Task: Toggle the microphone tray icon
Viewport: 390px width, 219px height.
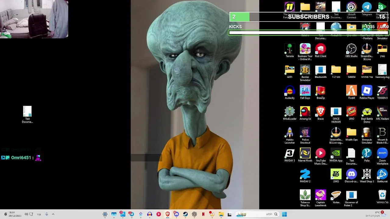Action: pyautogui.click(x=47, y=214)
